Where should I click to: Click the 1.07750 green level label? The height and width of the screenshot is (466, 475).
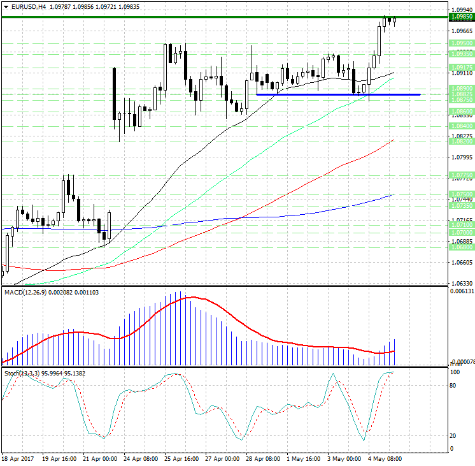(462, 175)
